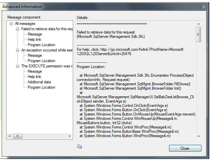Click the '(Microsoft.SqlServer.Management.Sdk.Sfc)' text

pos(111,37)
